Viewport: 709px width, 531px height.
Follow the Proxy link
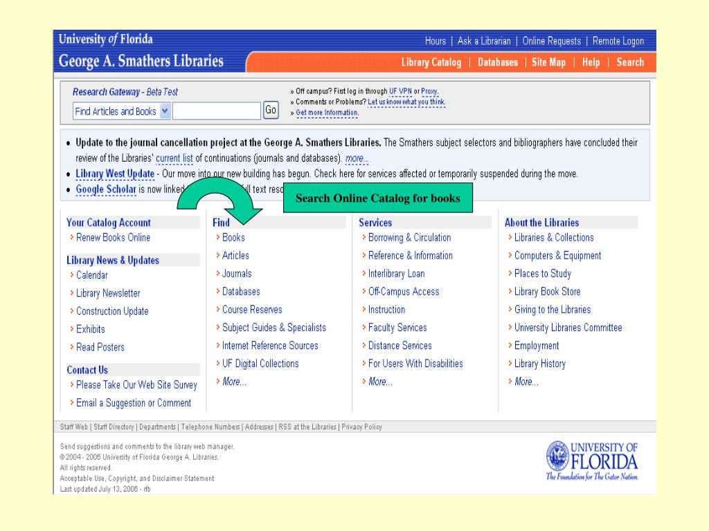[429, 91]
